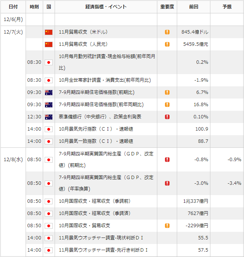The height and width of the screenshot is (257, 244).
Task: Click Japan flag in 経常収支(季調前) row
Action: coord(48,201)
